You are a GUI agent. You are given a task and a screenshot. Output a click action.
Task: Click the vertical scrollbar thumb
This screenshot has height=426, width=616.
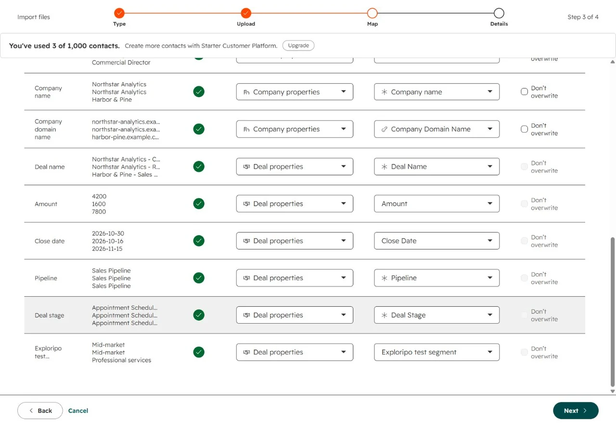[x=613, y=312]
